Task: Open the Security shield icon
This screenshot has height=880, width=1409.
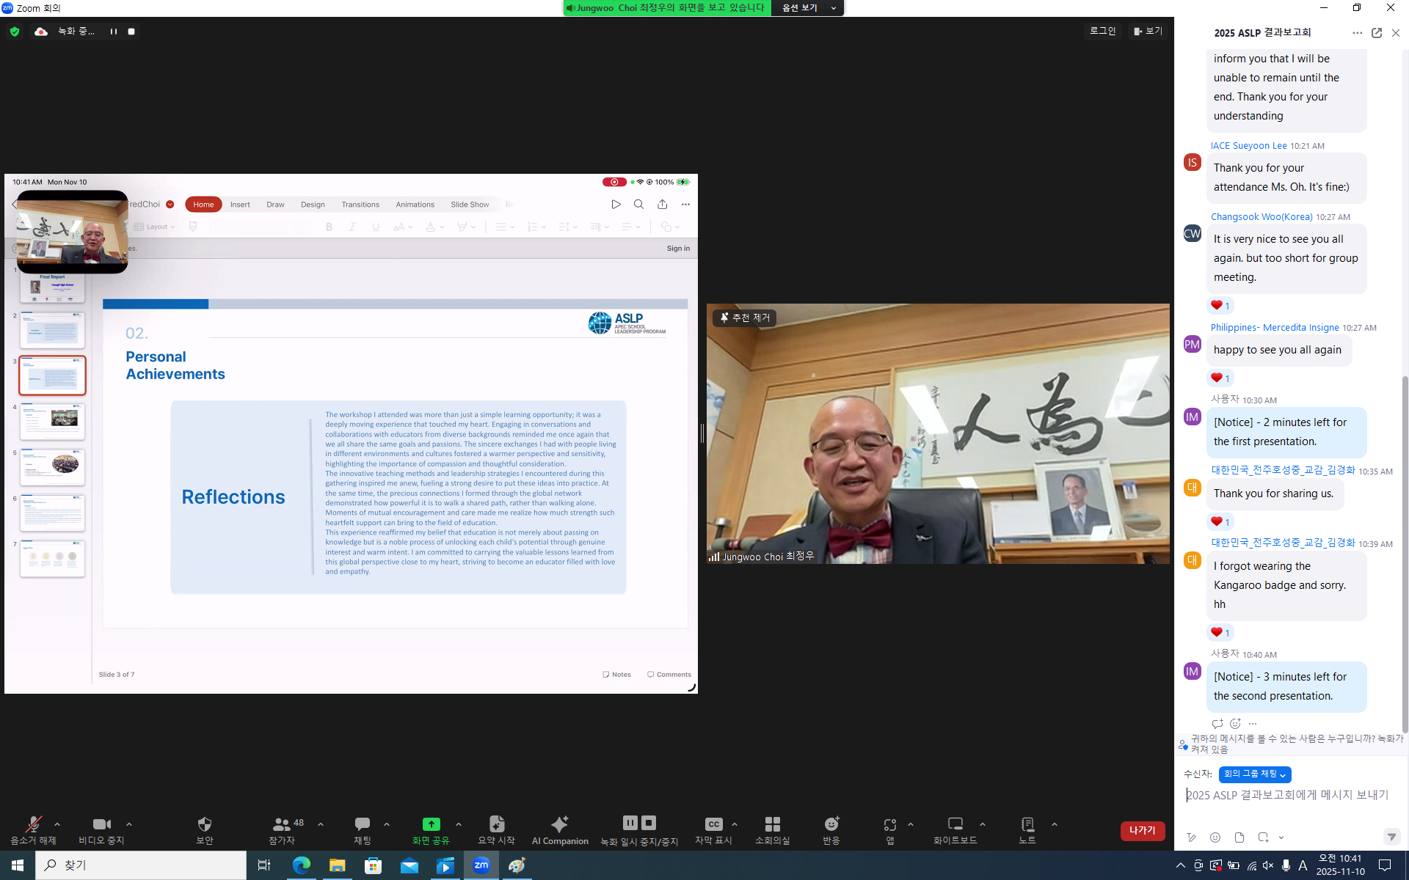Action: click(205, 825)
